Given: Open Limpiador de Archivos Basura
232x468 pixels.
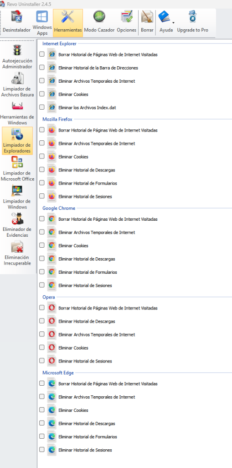Looking at the screenshot, I should 17,85.
